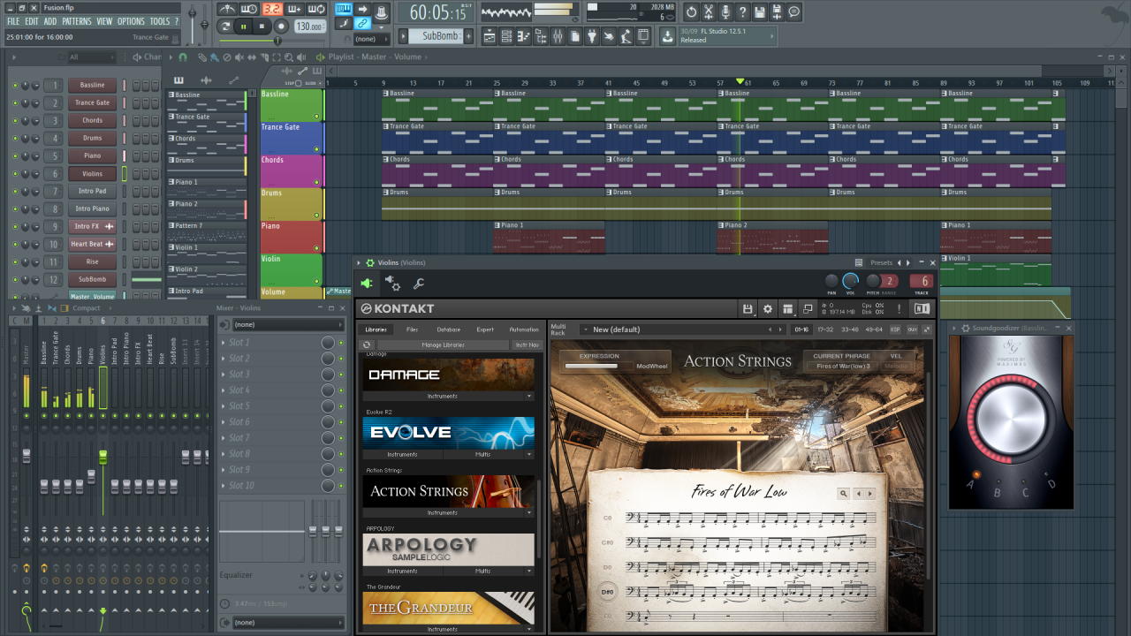Click the undo history icon
Image resolution: width=1131 pixels, height=636 pixels.
(x=691, y=11)
